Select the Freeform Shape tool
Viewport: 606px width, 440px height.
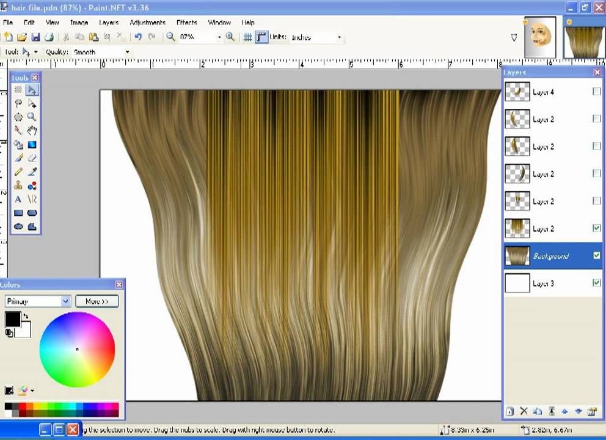pos(32,227)
